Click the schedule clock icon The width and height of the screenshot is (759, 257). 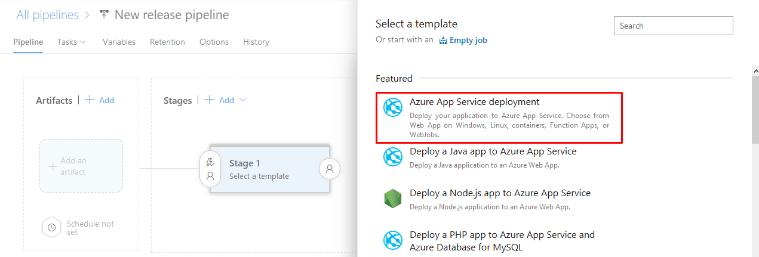(x=52, y=227)
